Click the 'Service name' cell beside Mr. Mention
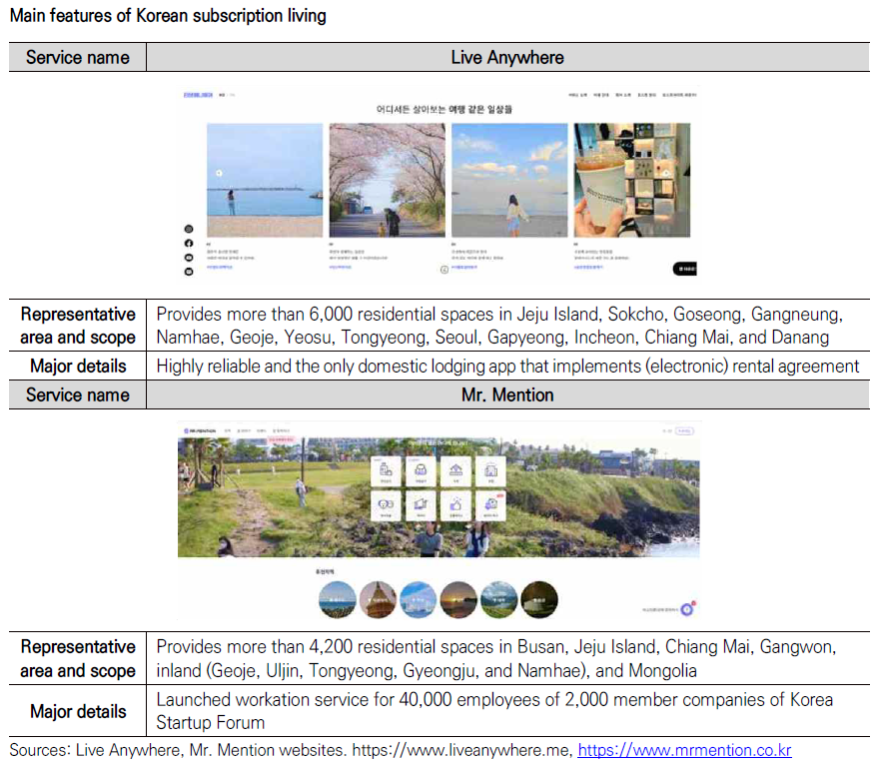Viewport: 878px width, 766px height. tap(78, 394)
